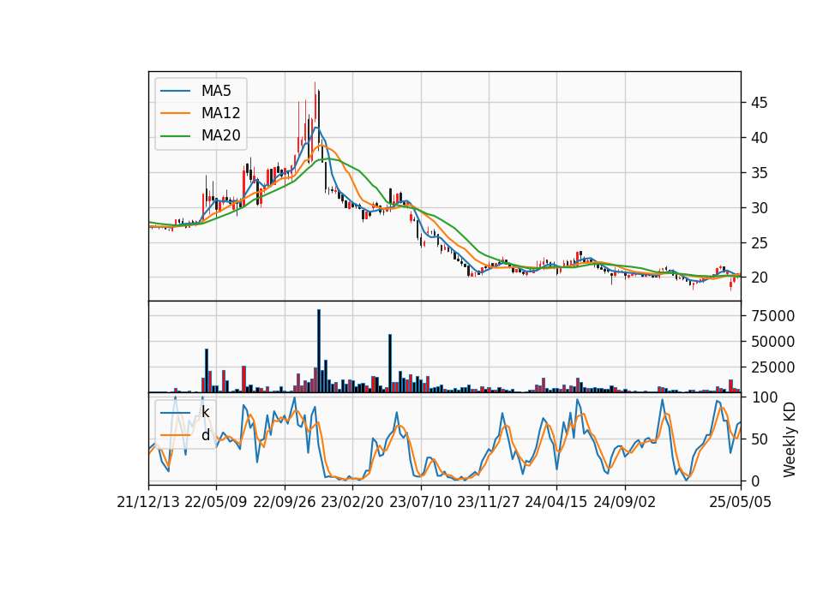
Task: Click the MA5 legend label
Action: [216, 91]
